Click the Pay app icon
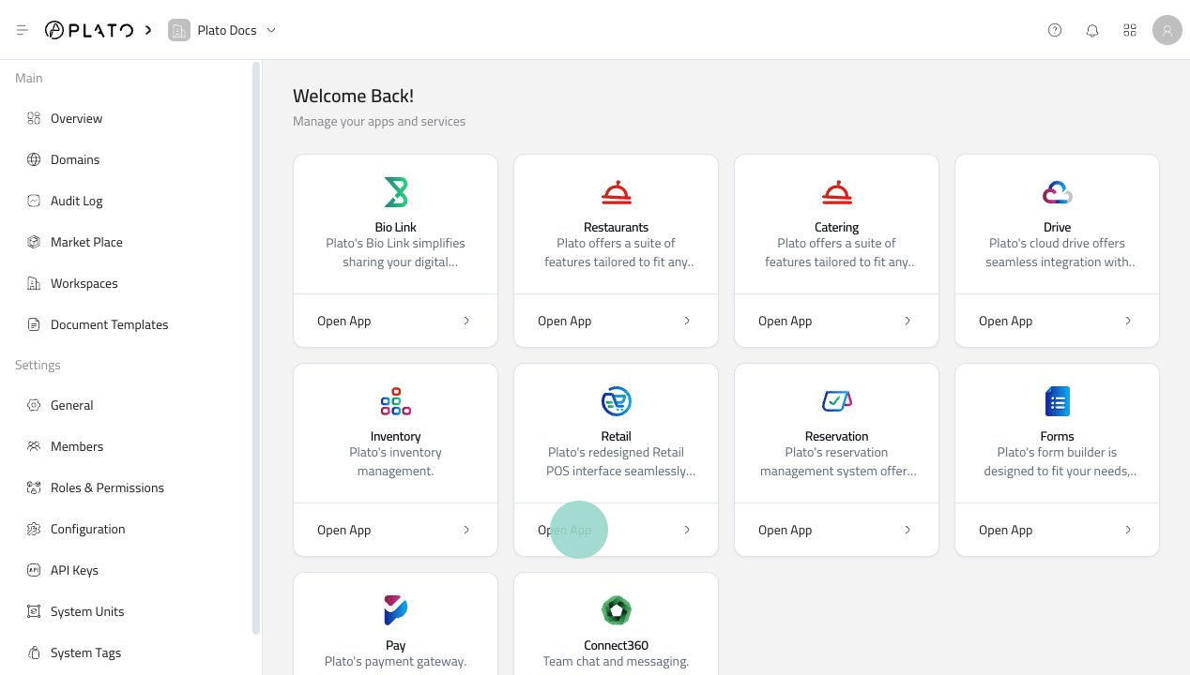The image size is (1190, 675). click(x=396, y=610)
